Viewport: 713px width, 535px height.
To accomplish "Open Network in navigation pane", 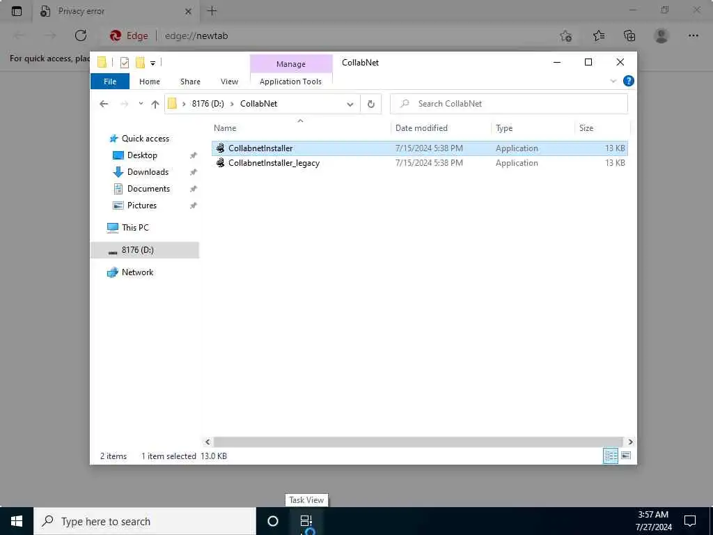I will [x=137, y=272].
